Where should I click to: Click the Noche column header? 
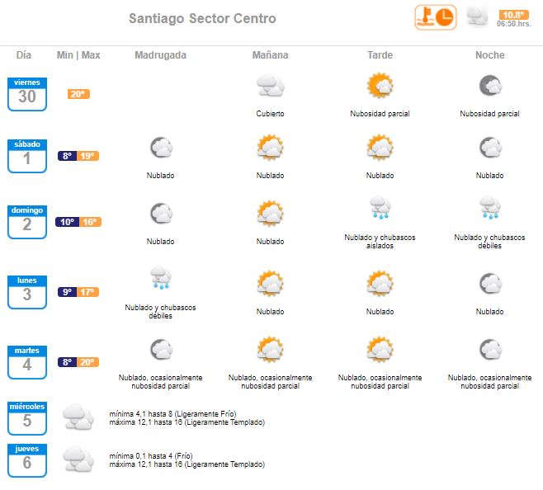[x=489, y=55]
